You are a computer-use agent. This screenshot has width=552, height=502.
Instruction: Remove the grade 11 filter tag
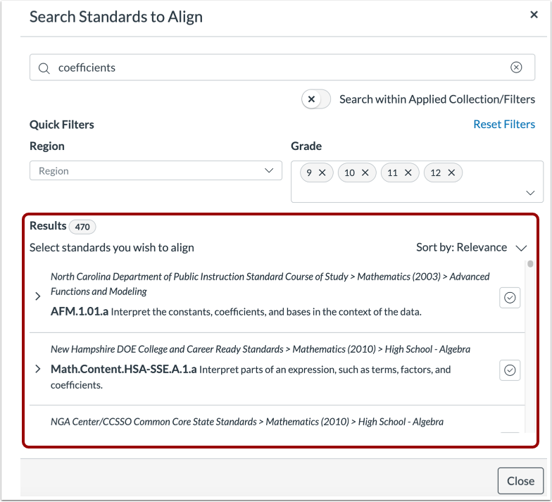coord(408,172)
